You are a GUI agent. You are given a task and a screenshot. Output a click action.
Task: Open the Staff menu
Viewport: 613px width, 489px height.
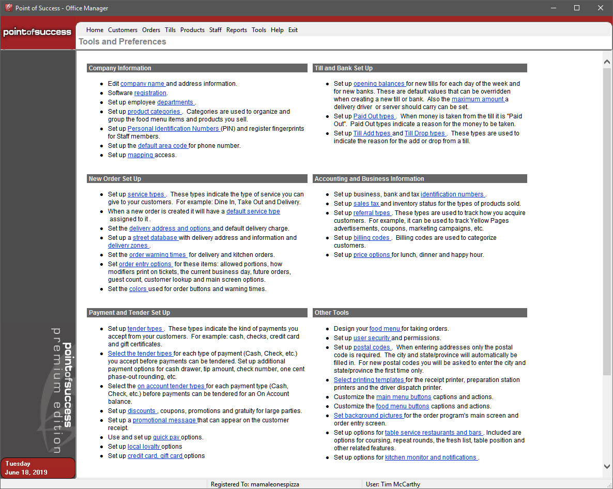pyautogui.click(x=215, y=30)
